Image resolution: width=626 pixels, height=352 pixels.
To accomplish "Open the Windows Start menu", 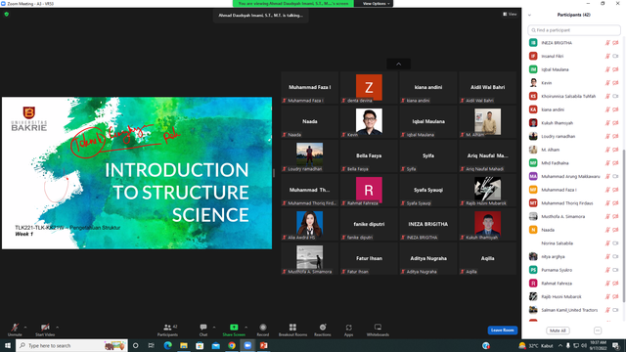I will [8, 345].
